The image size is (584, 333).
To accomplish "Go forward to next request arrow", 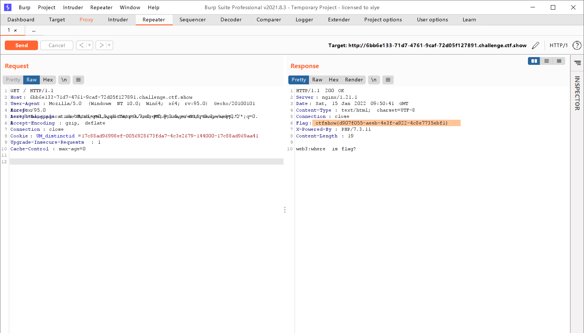I will (101, 45).
